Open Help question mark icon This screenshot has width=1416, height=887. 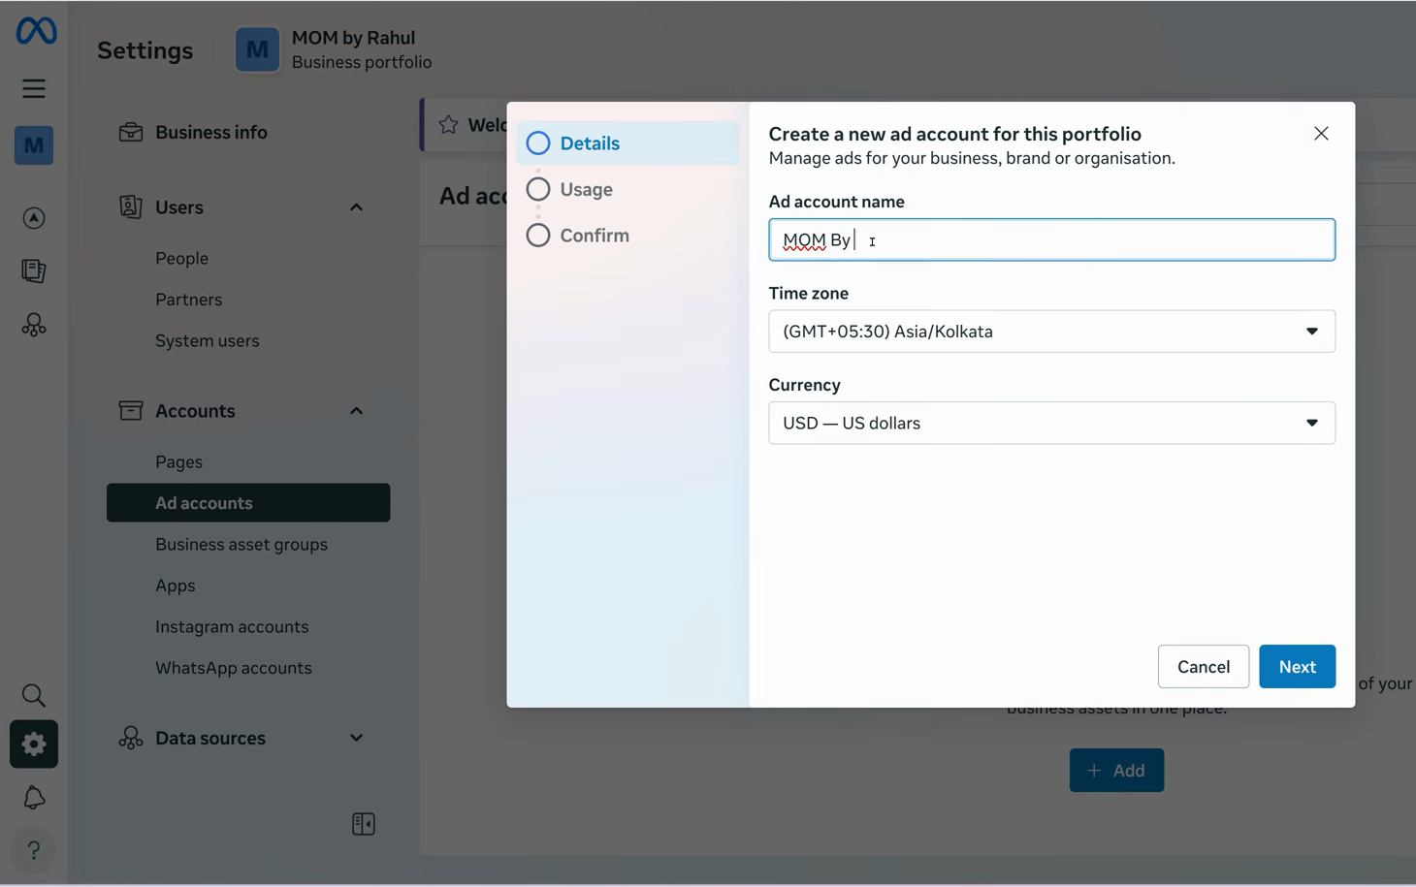pos(34,850)
